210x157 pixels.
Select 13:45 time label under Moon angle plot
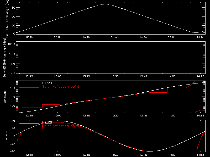tap(143, 76)
